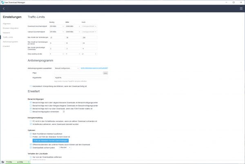Screen dimensions: 245x164
Task: Open the save interval Stunden dropdown
Action: (65, 147)
